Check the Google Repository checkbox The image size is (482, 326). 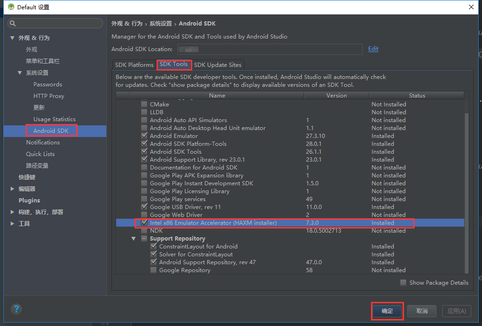click(153, 270)
